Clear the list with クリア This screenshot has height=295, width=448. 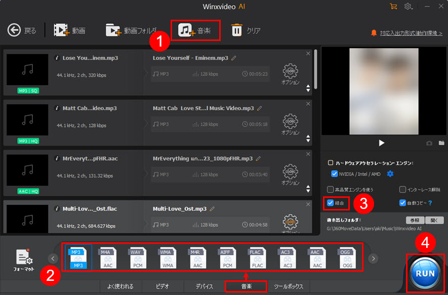click(x=246, y=30)
